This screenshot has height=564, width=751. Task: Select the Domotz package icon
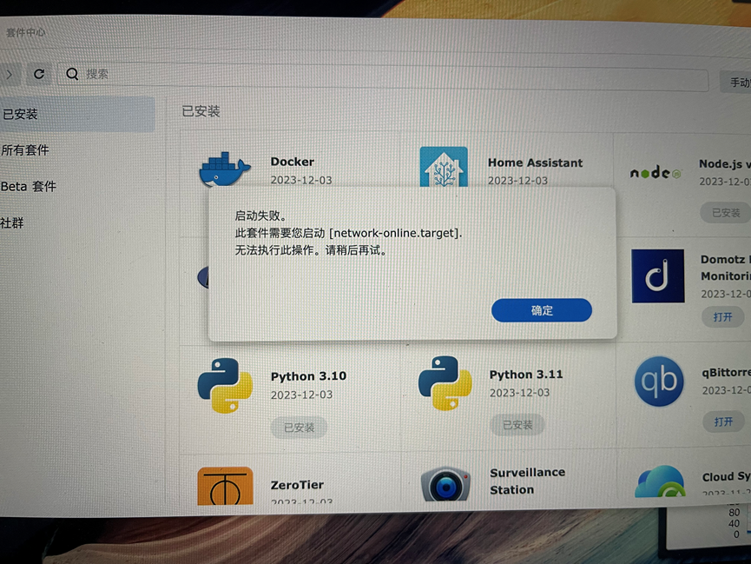coord(657,276)
